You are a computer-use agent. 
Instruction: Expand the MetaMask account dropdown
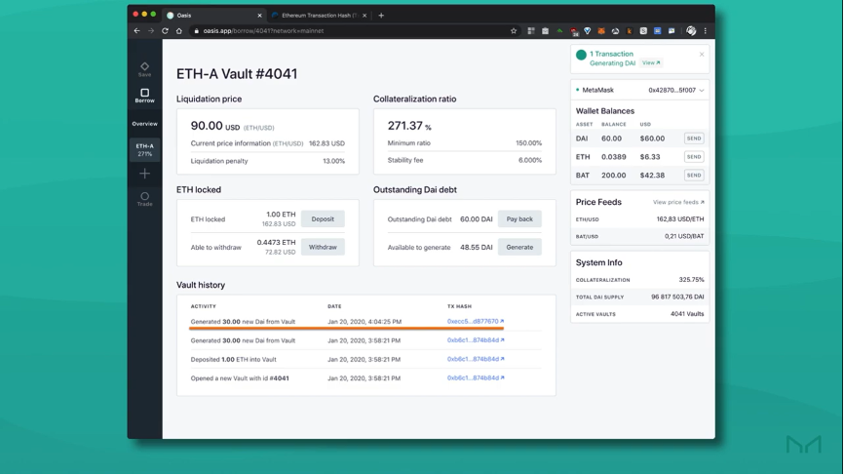(x=702, y=91)
